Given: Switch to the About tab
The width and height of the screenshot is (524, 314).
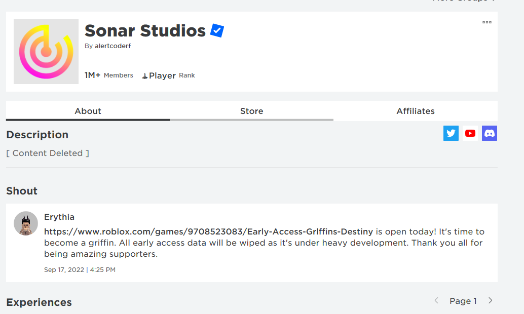Looking at the screenshot, I should pos(88,111).
